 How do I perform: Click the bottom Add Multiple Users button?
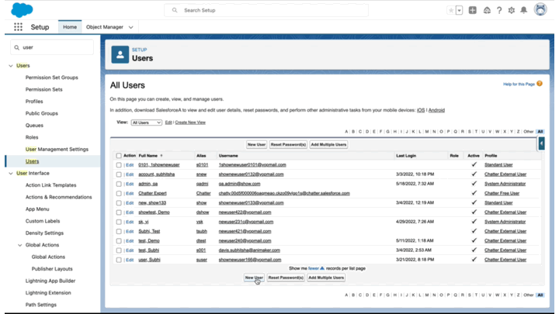click(326, 278)
